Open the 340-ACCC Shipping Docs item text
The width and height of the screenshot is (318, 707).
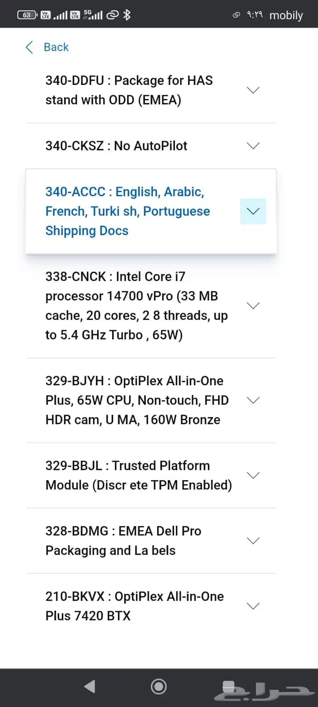point(128,211)
